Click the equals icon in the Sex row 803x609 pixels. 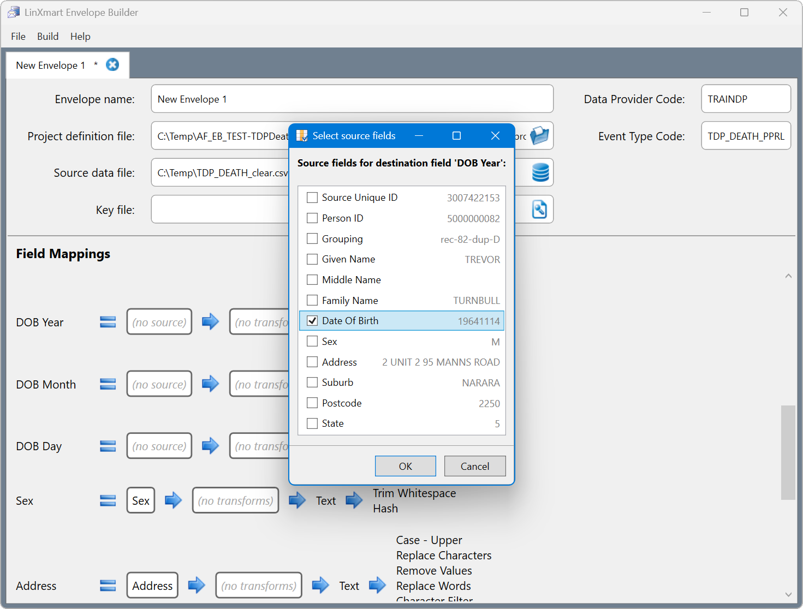point(108,500)
